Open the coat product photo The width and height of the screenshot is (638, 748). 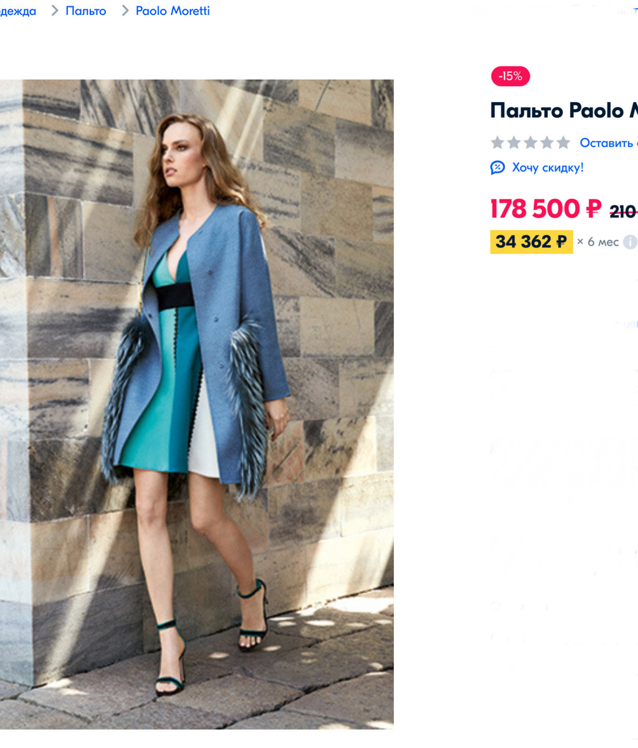click(197, 404)
